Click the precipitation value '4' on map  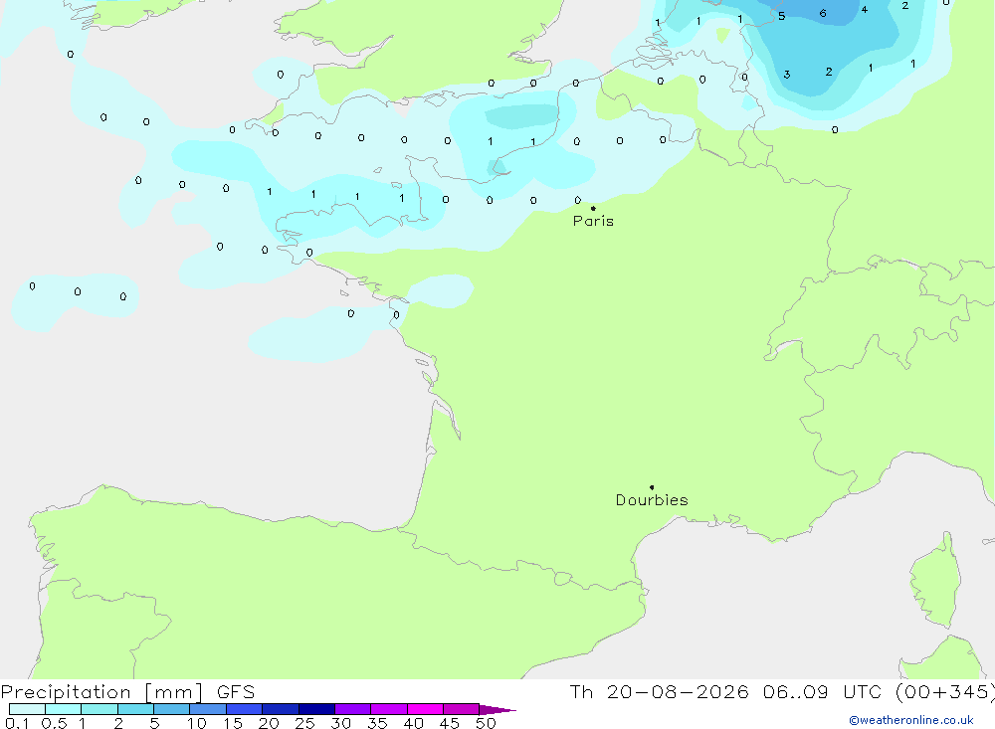[865, 9]
